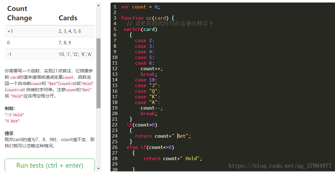Click the '提示' heading
Screen dimensions: 335x172
tap(9, 134)
